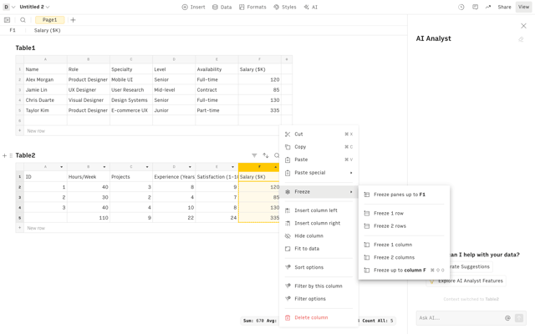Expand the Untitled 2 document dropdown

(x=34, y=8)
